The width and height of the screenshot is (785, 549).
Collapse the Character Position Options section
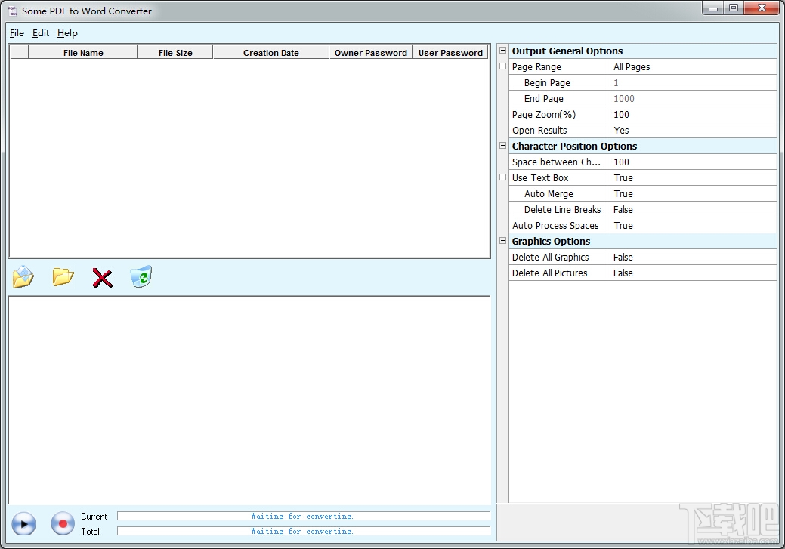[x=502, y=146]
